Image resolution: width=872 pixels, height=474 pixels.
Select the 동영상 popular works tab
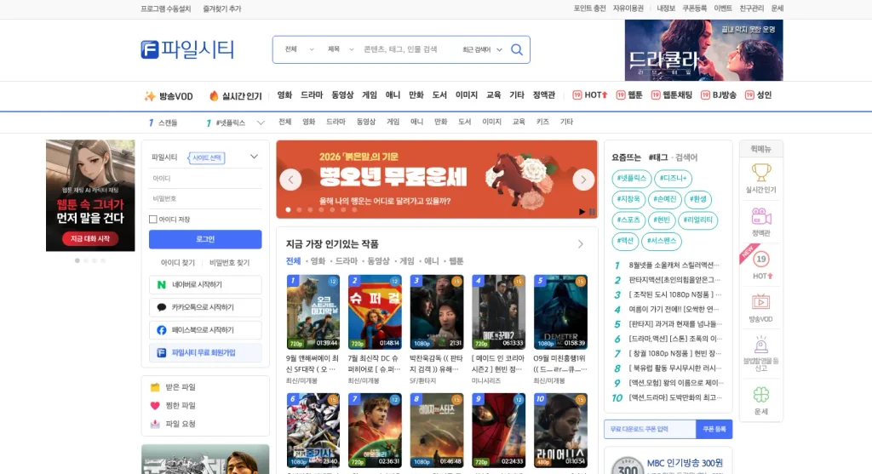pyautogui.click(x=378, y=260)
